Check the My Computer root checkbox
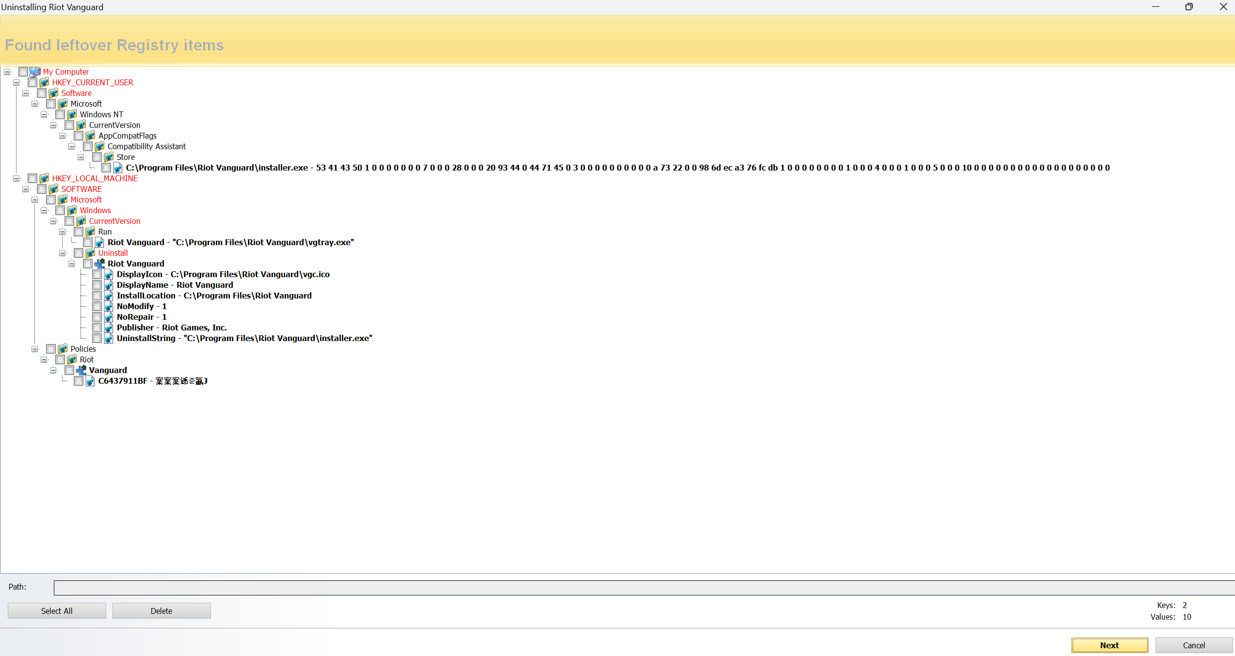Screen dimensions: 1235x656 coord(23,72)
